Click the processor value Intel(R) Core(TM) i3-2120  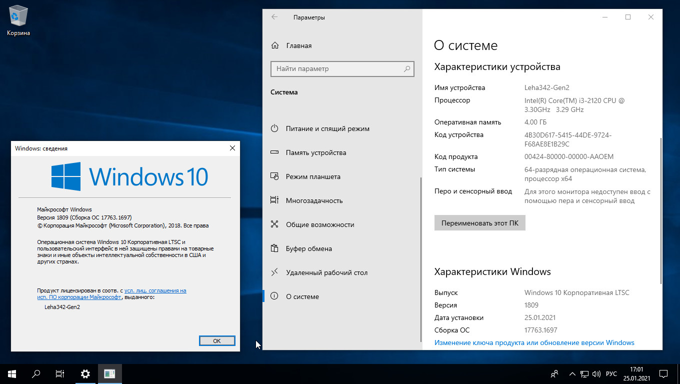click(x=574, y=105)
